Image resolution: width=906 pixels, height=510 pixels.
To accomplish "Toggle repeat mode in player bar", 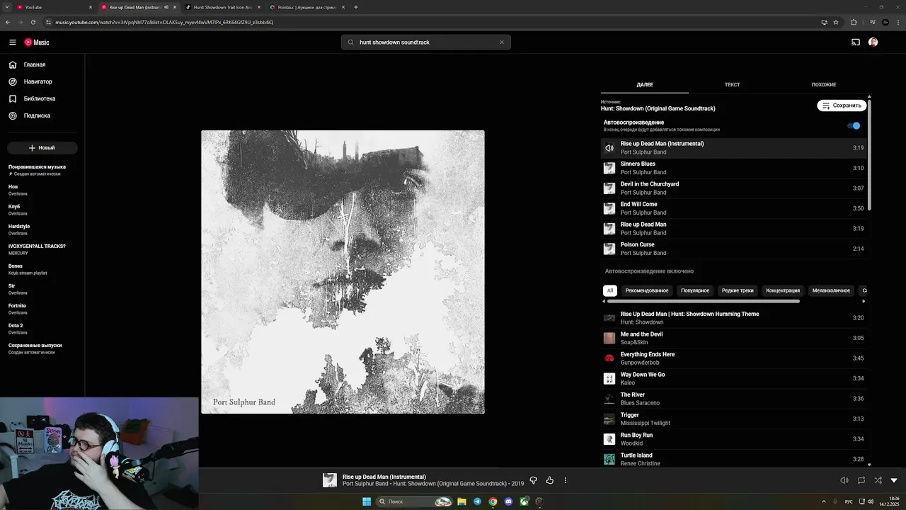I will [x=861, y=480].
